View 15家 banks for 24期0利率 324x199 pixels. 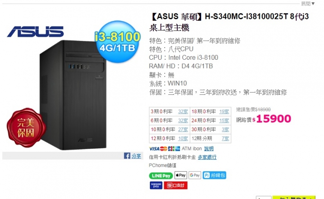click(x=224, y=120)
